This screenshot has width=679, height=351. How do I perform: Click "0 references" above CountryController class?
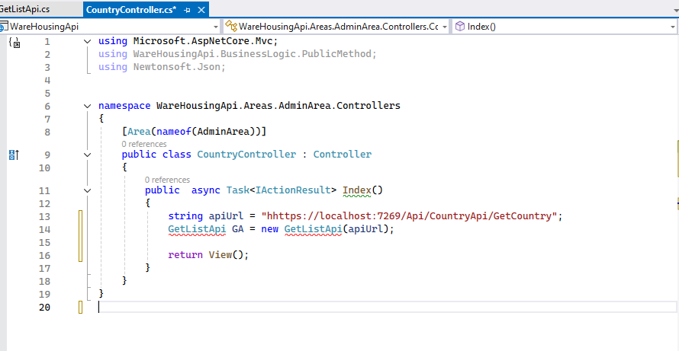tap(143, 144)
